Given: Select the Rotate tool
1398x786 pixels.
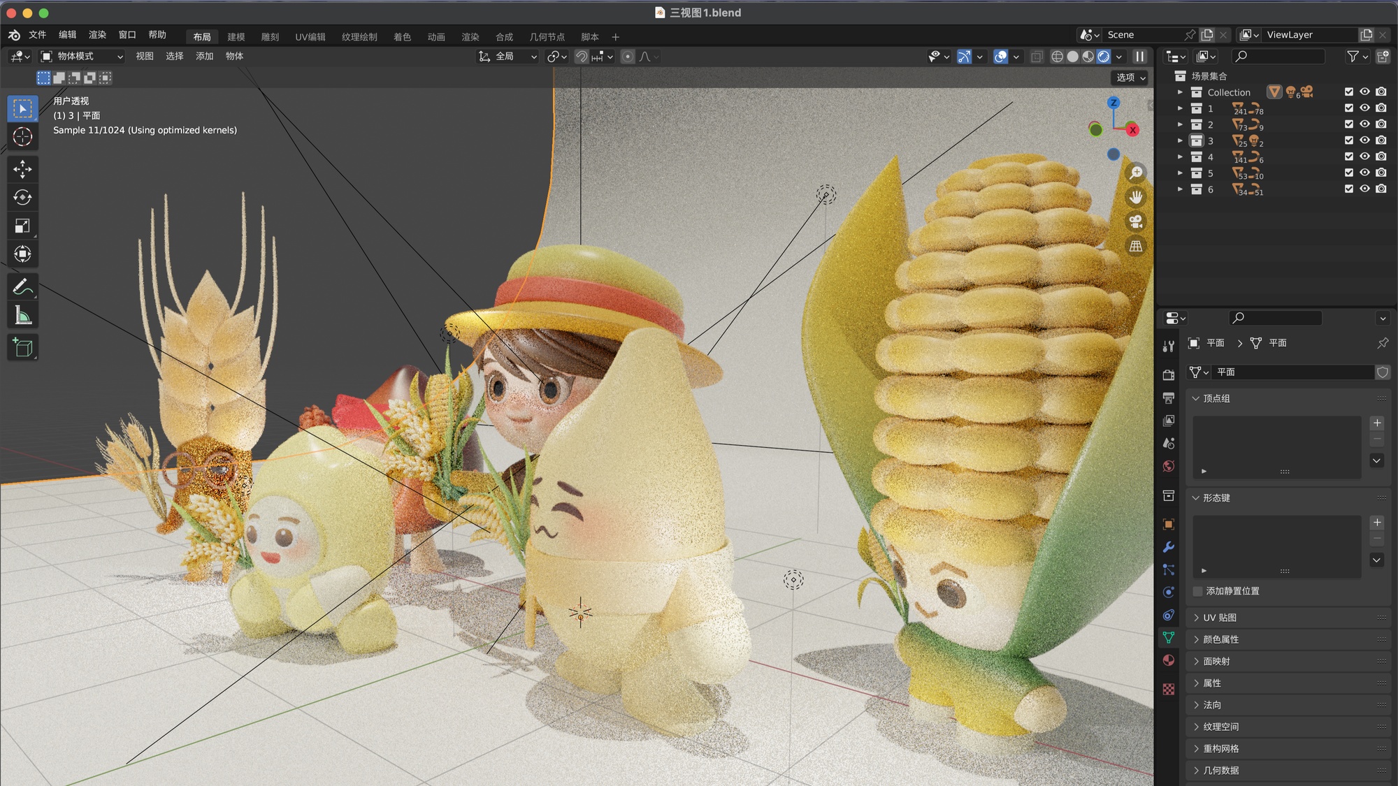Looking at the screenshot, I should click(22, 197).
